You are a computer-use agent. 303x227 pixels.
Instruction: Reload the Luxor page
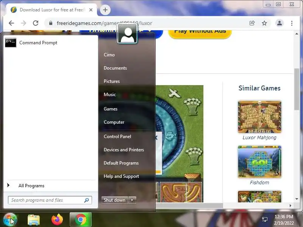36,23
